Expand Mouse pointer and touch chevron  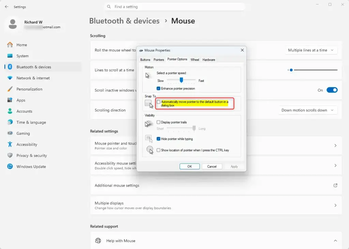(x=335, y=145)
